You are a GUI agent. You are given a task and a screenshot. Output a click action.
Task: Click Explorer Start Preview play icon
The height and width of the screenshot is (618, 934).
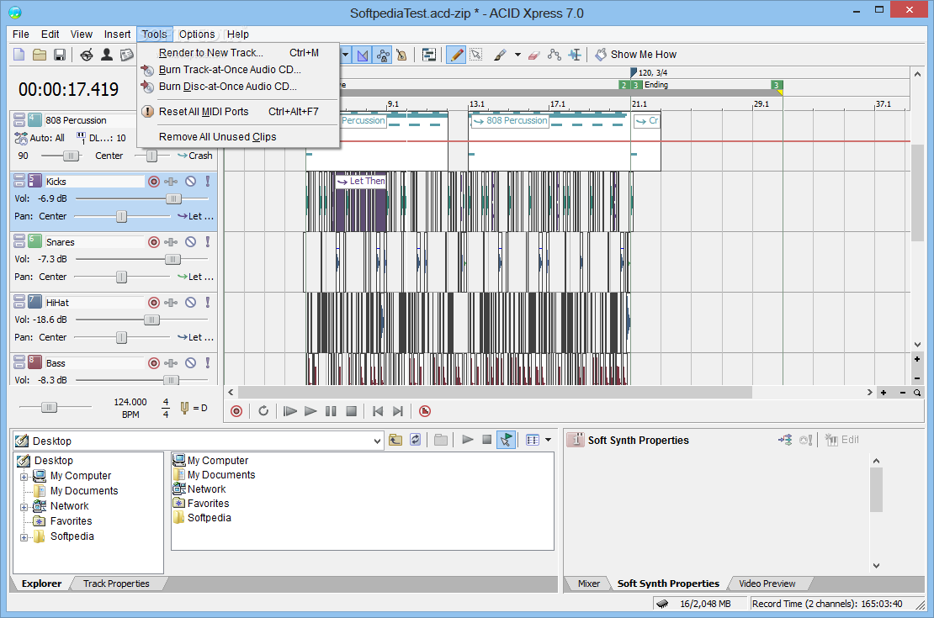[x=468, y=440]
